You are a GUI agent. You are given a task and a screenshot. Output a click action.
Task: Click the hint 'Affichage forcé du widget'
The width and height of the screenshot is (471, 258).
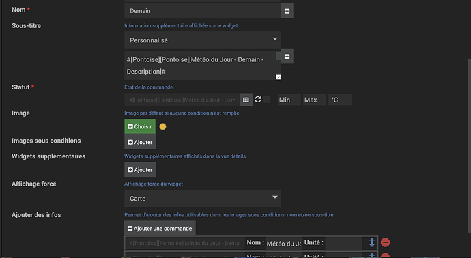[x=154, y=184]
